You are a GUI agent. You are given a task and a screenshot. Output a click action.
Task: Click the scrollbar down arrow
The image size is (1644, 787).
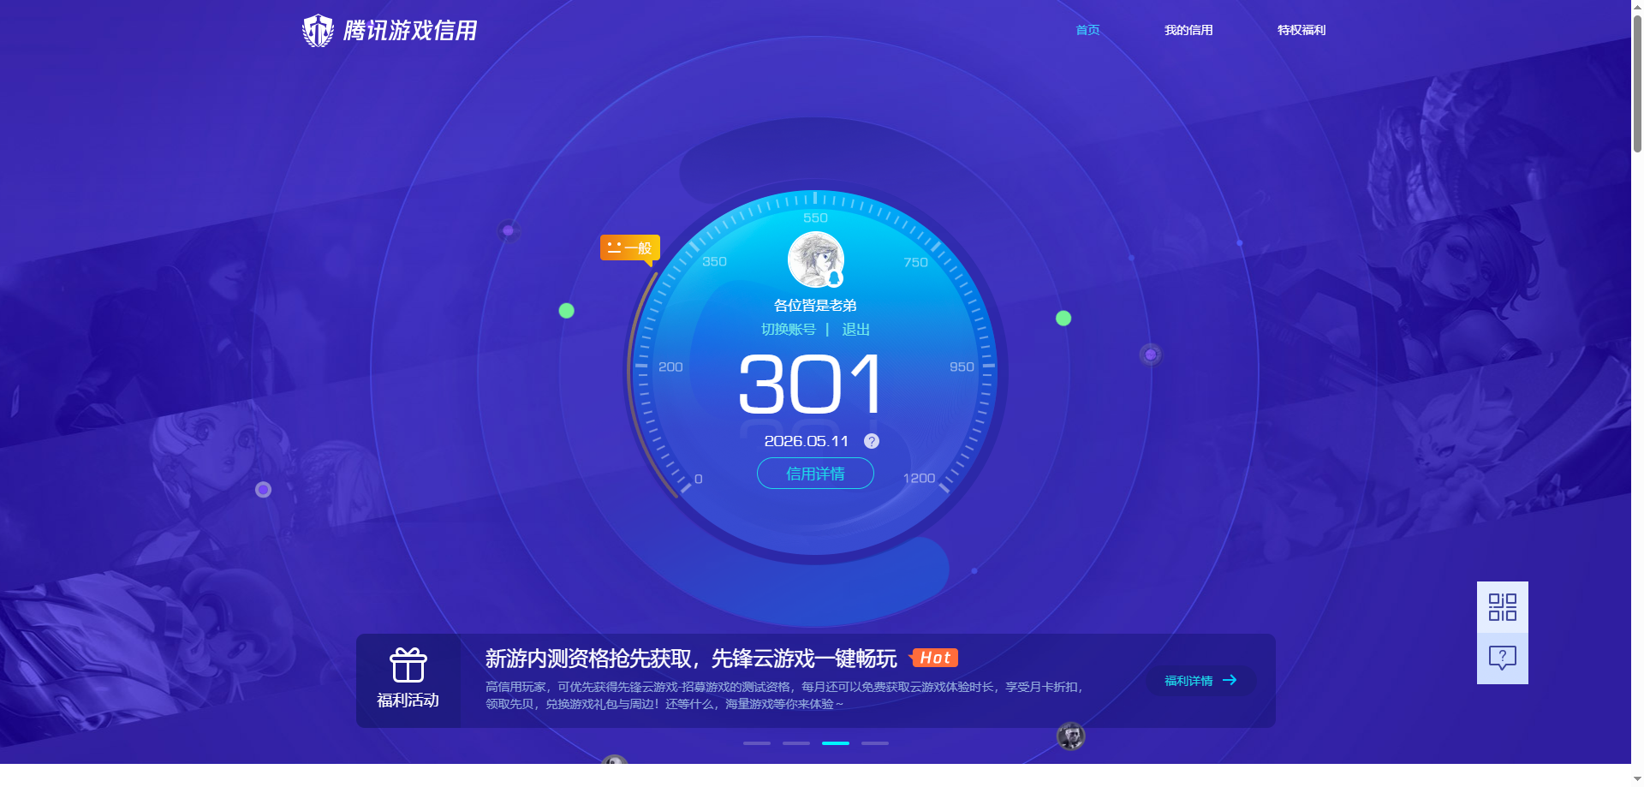click(1637, 780)
